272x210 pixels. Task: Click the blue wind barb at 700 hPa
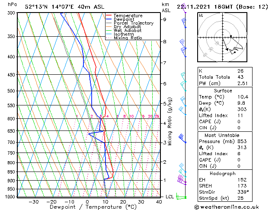[x=182, y=138]
